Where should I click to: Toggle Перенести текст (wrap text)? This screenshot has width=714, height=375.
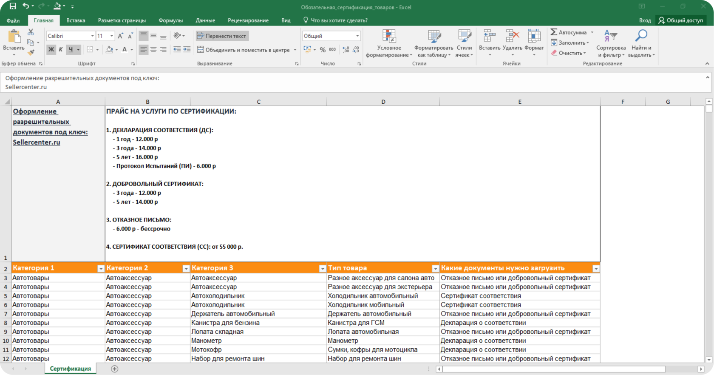(x=222, y=36)
